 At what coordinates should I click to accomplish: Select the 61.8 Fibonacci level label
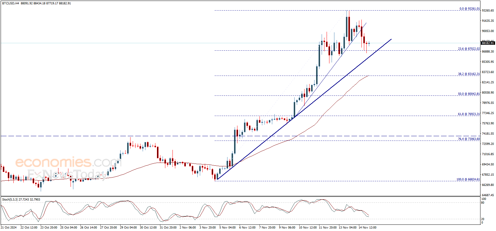(469, 114)
